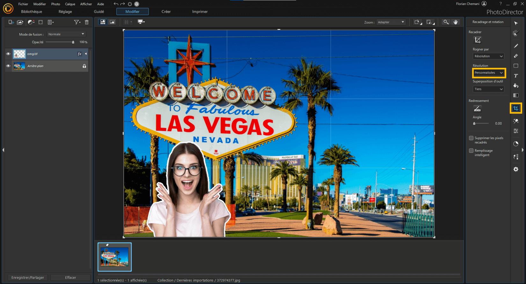Open the fx effects on omg.tif layer
This screenshot has height=284, width=526.
(x=79, y=54)
